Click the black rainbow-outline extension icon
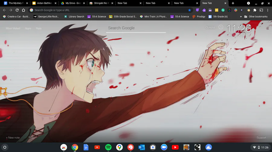The image size is (272, 152). point(229,10)
